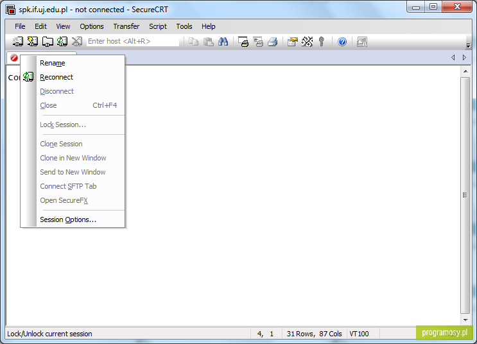Click the Print Selection toolbar icon
477x344 pixels.
(x=258, y=41)
